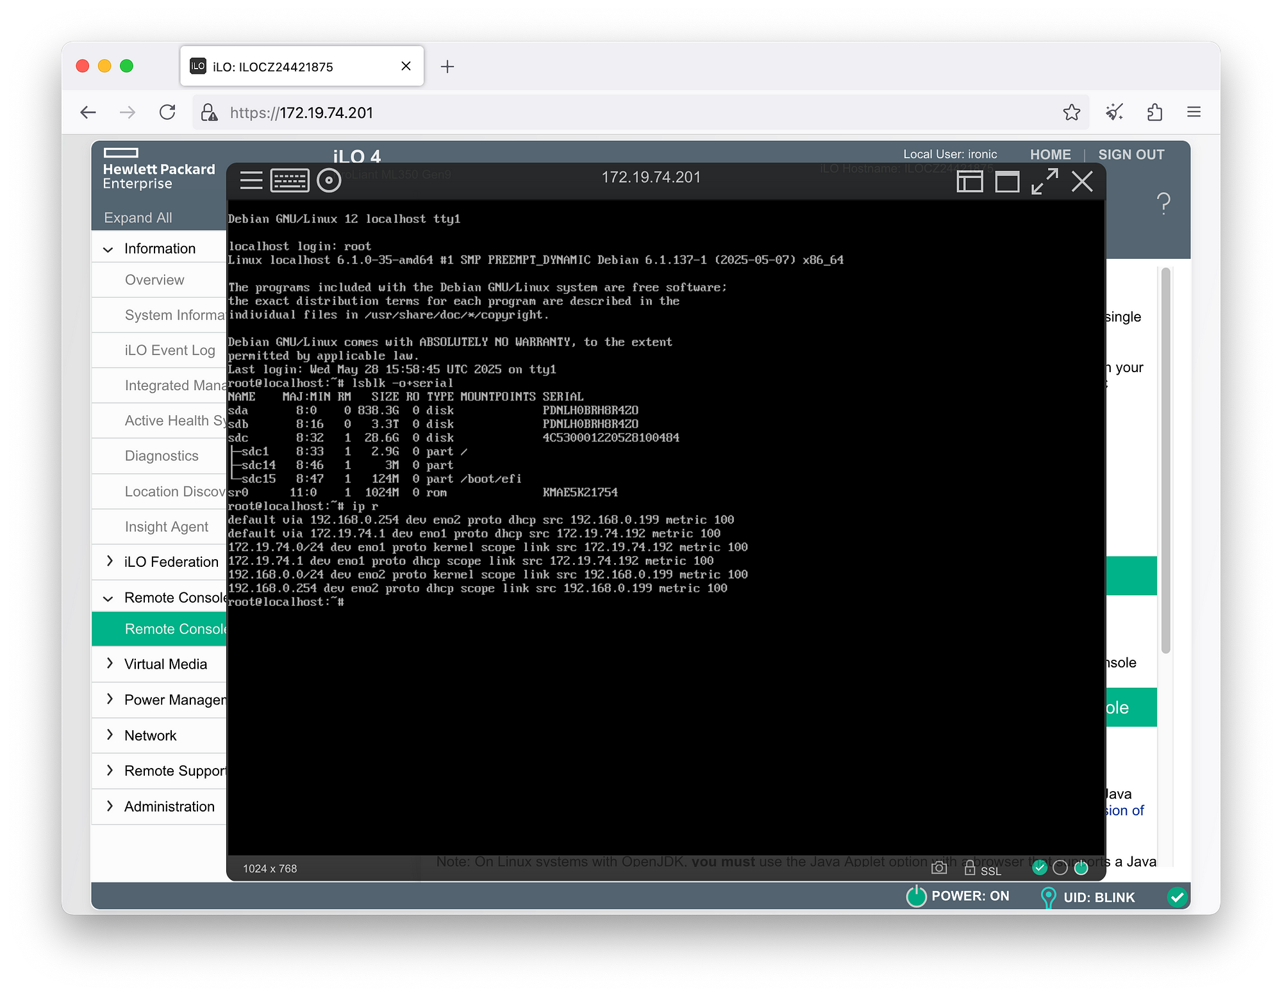Open the iLO Event Log
Screen dimensions: 1282x996
[x=159, y=350]
